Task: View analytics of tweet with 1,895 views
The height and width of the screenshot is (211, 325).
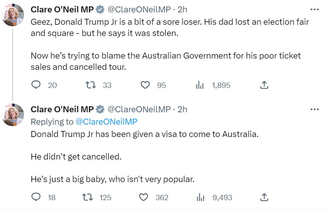Action: coord(200,85)
